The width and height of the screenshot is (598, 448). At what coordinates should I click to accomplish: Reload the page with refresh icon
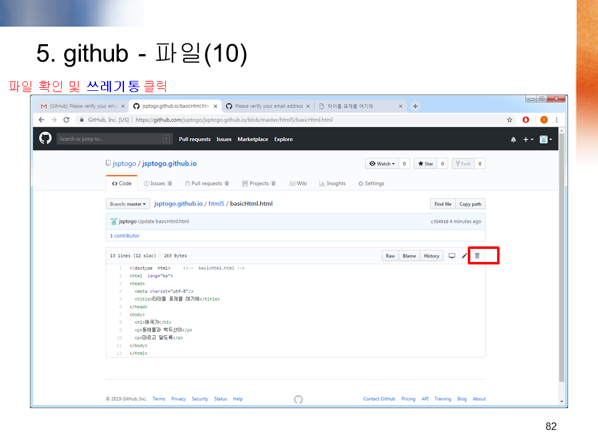pos(67,119)
